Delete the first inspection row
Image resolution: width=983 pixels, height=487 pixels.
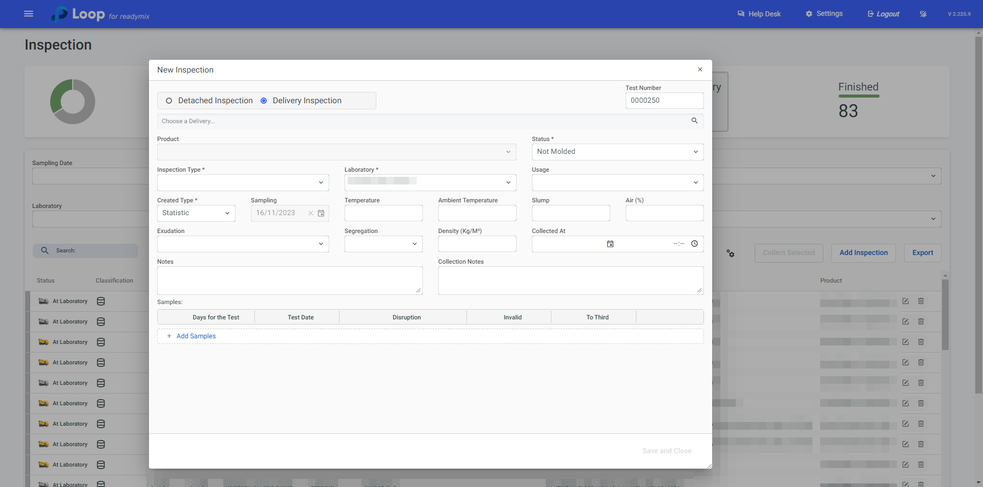click(x=921, y=302)
